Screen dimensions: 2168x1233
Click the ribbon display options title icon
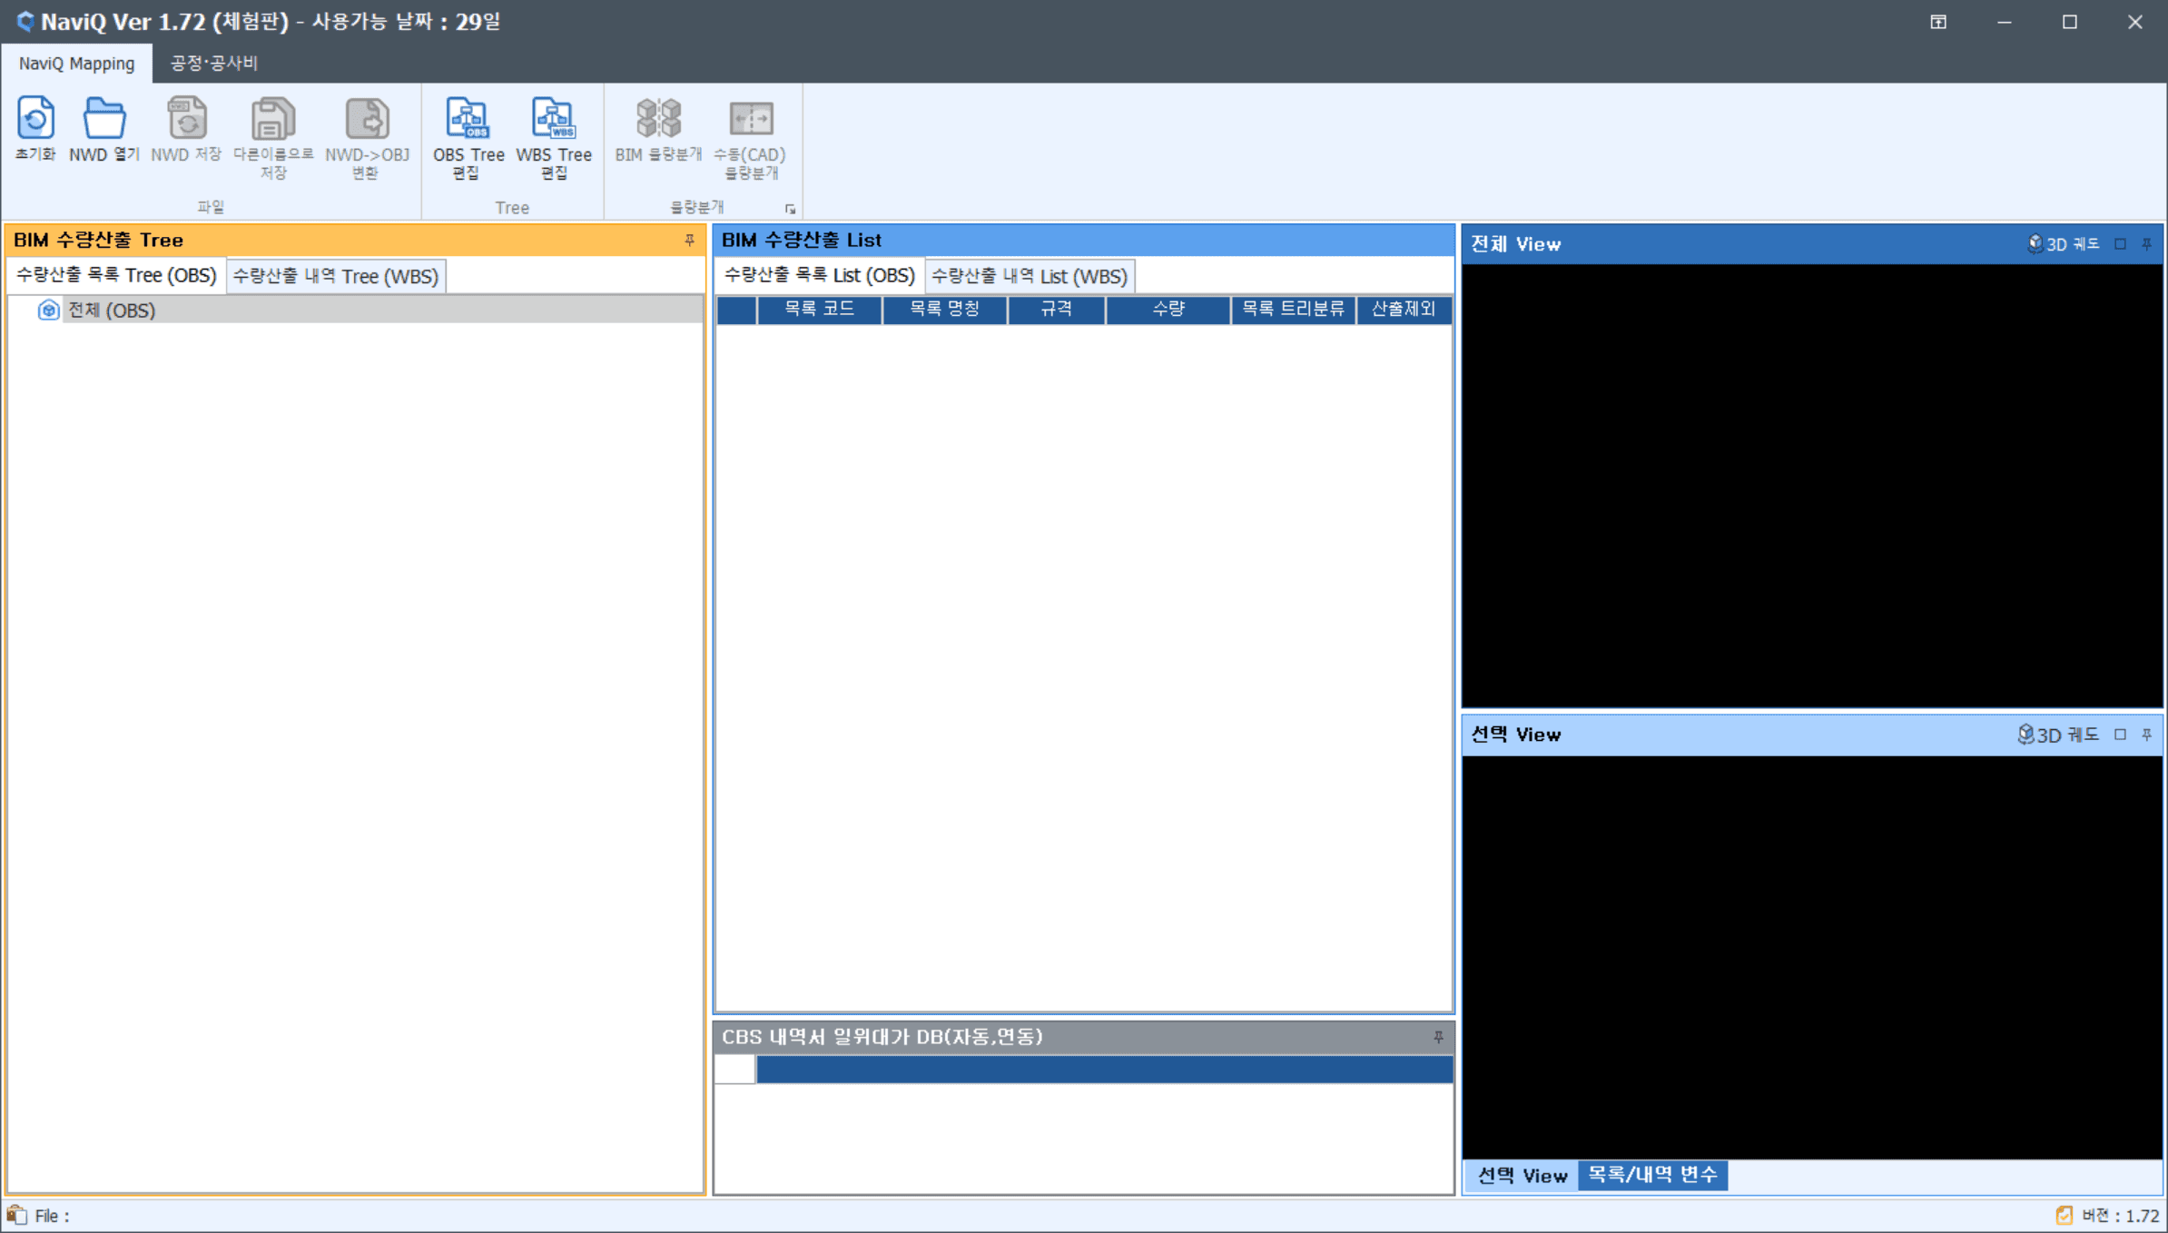1938,22
